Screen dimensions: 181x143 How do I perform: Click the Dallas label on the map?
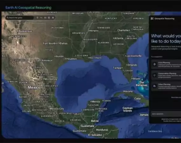(64, 44)
